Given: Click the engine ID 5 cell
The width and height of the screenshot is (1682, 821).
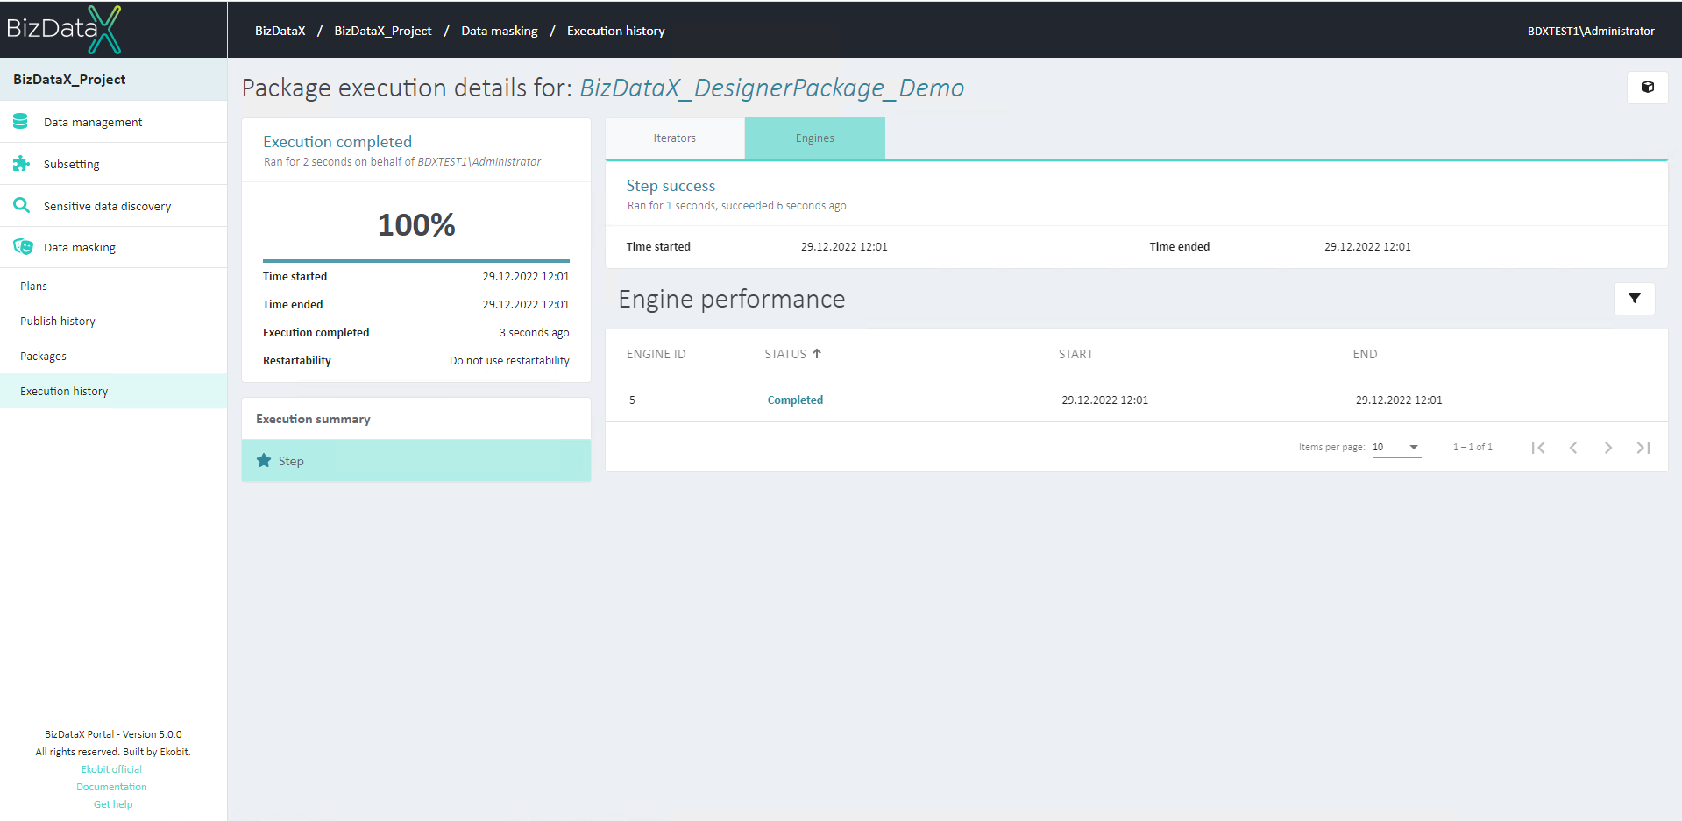Looking at the screenshot, I should (632, 400).
